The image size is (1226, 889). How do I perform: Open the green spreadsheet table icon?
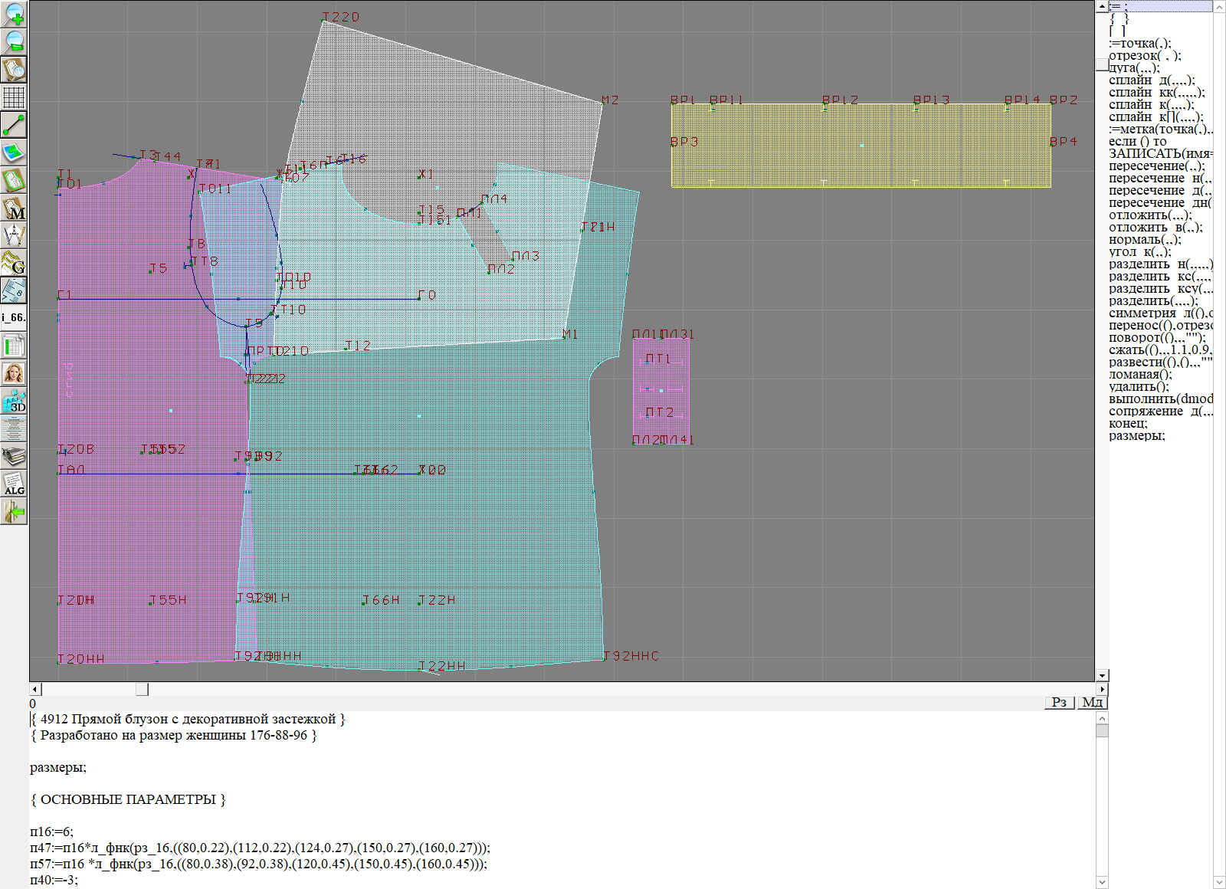(14, 346)
